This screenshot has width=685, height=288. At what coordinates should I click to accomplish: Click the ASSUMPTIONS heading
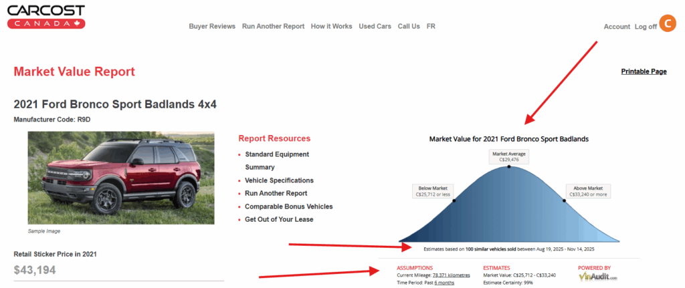(415, 268)
